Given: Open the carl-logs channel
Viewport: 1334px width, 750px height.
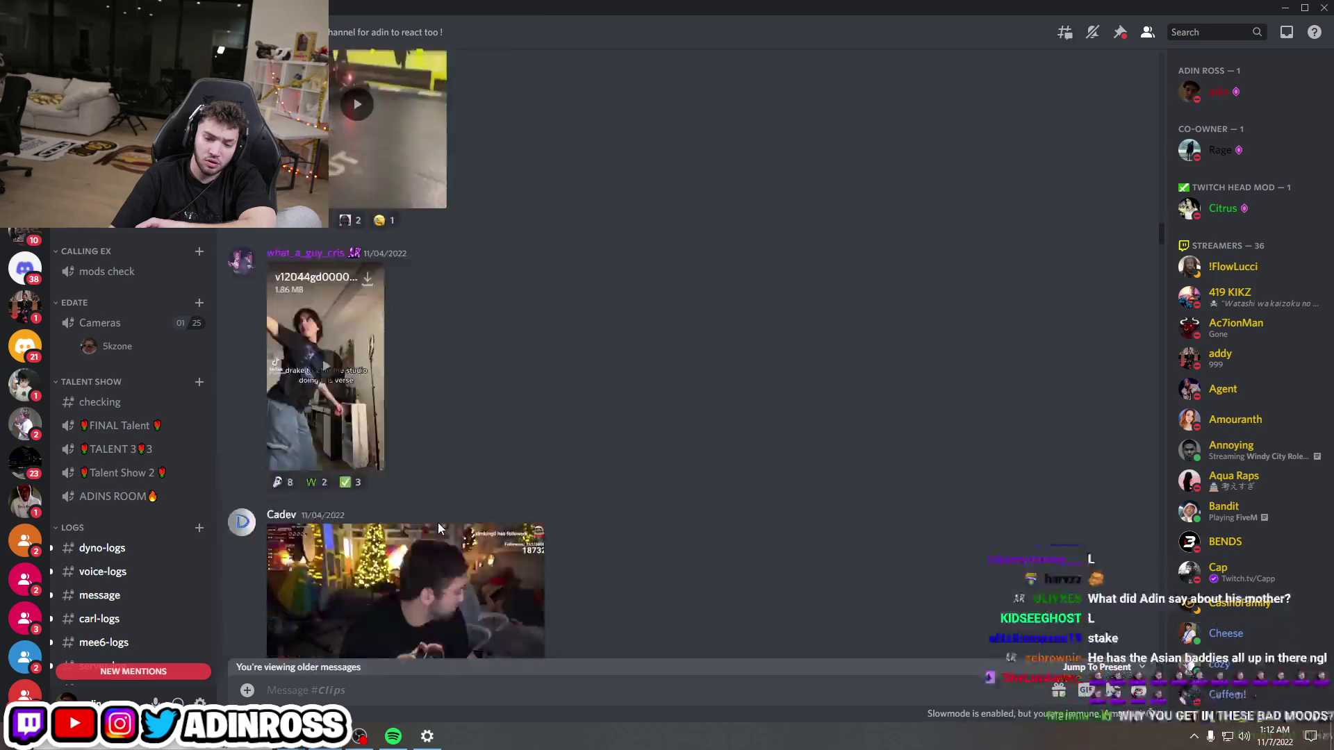Looking at the screenshot, I should click(x=133, y=619).
